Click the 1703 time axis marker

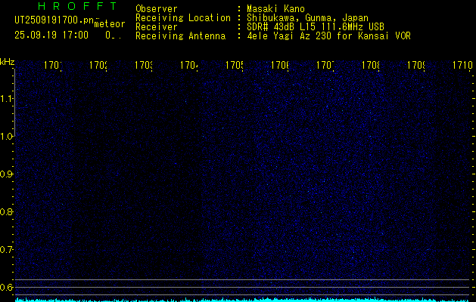click(144, 66)
